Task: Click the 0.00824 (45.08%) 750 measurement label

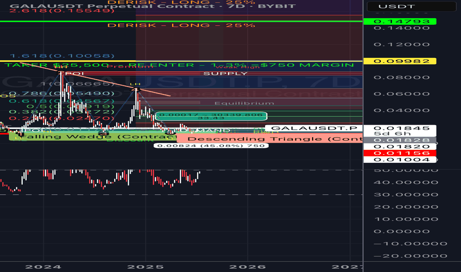Action: [211, 145]
